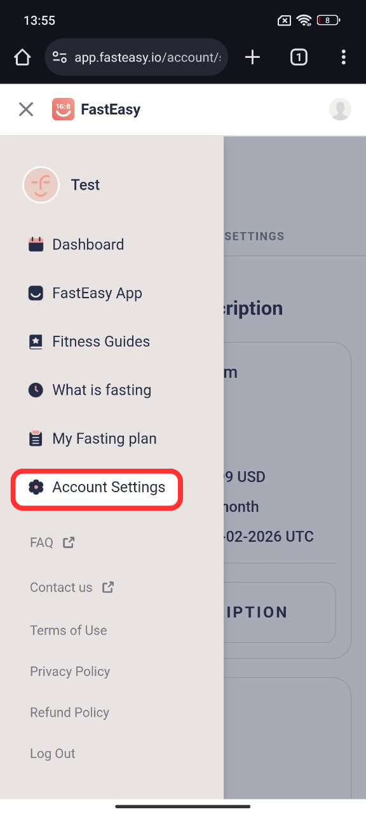
Task: Open the Refund Policy page
Action: pyautogui.click(x=70, y=712)
